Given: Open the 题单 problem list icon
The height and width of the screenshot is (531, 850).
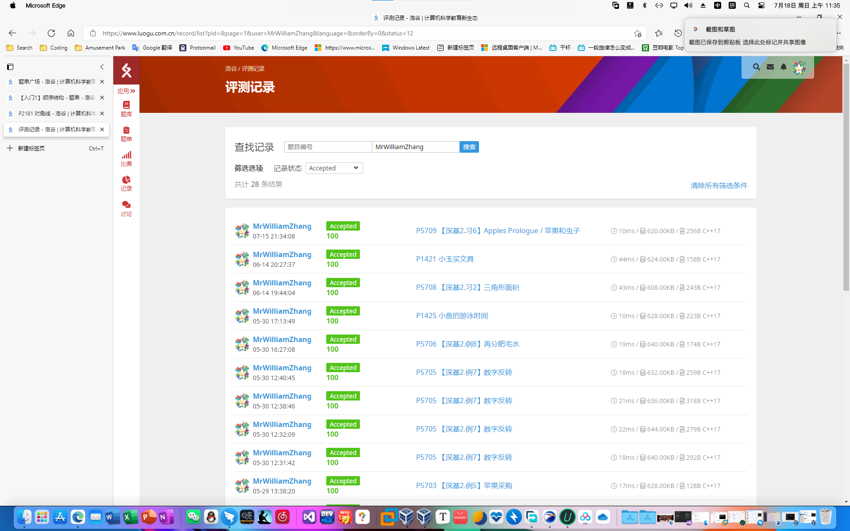Looking at the screenshot, I should click(126, 134).
